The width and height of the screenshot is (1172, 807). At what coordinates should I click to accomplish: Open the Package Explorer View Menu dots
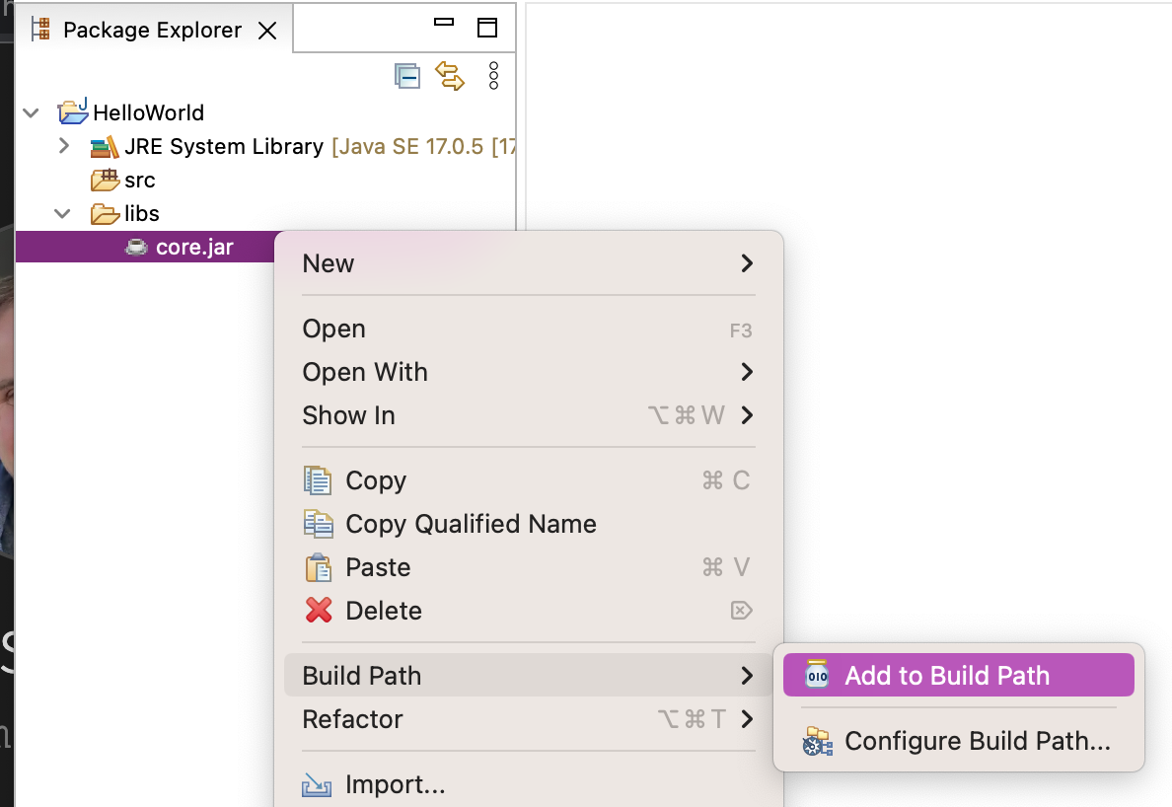point(494,76)
